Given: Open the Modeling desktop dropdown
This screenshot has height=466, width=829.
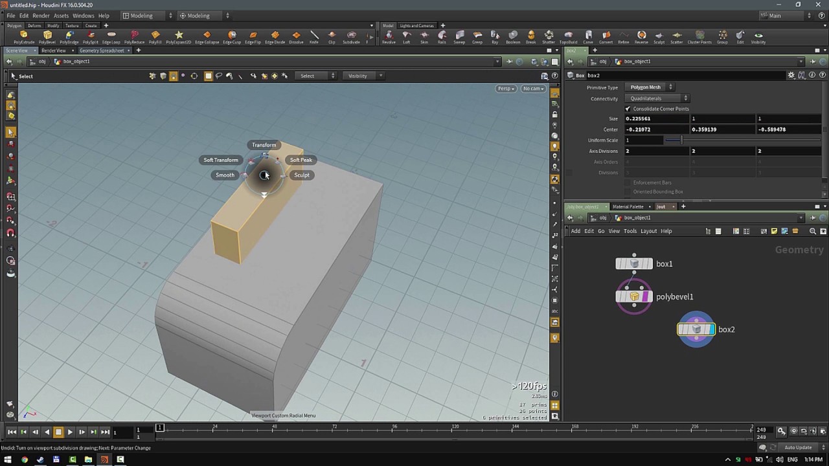Looking at the screenshot, I should pyautogui.click(x=147, y=16).
